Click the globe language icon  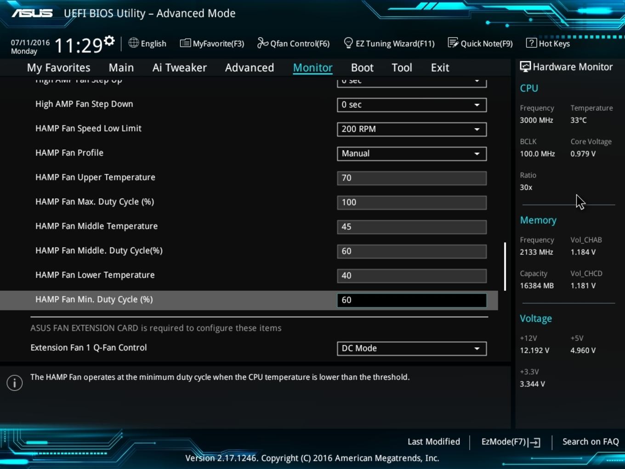(133, 43)
